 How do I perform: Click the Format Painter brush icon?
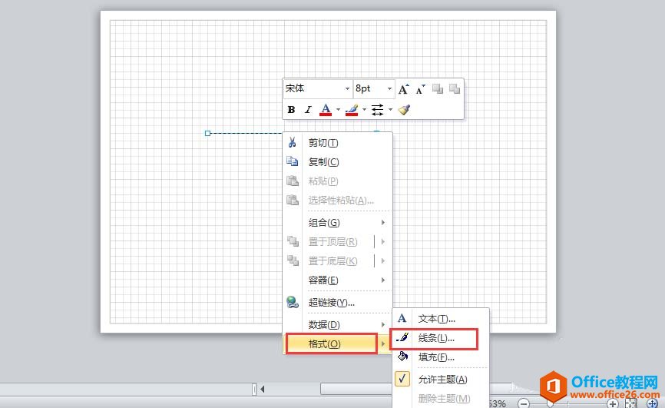tap(405, 110)
